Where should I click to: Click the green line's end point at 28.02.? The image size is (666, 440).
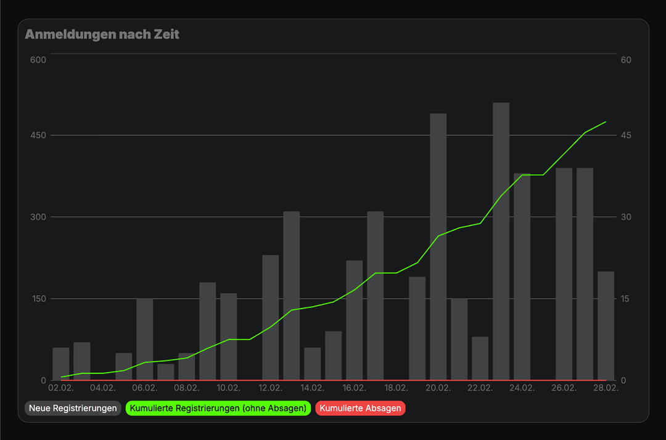pos(606,122)
